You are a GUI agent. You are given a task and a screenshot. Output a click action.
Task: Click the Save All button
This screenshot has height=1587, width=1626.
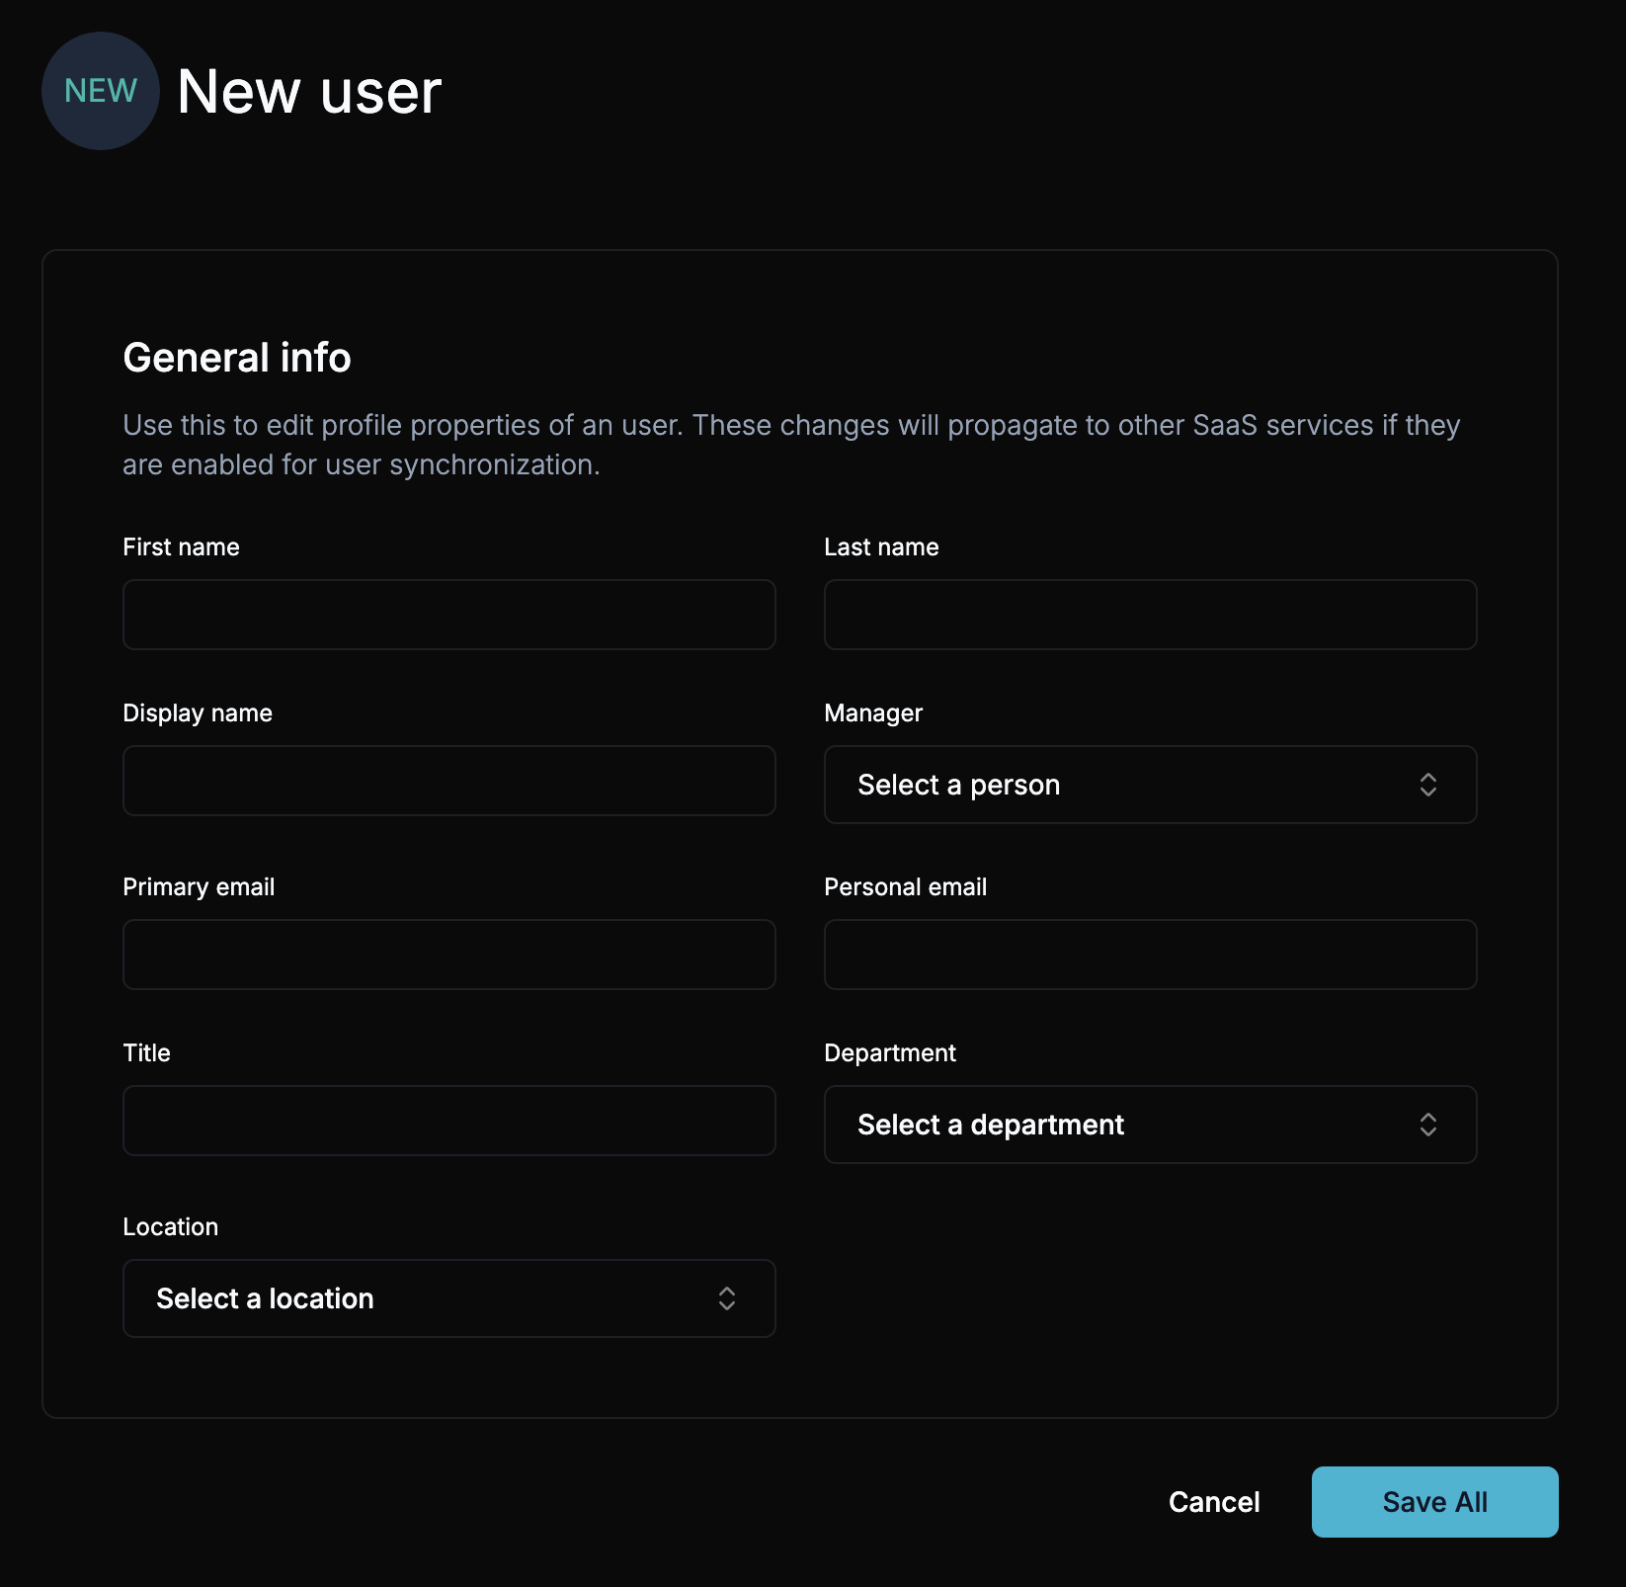(1434, 1502)
